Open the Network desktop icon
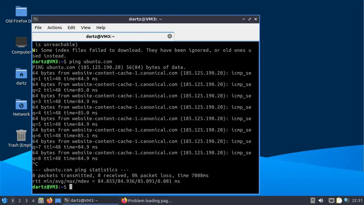 click(21, 108)
